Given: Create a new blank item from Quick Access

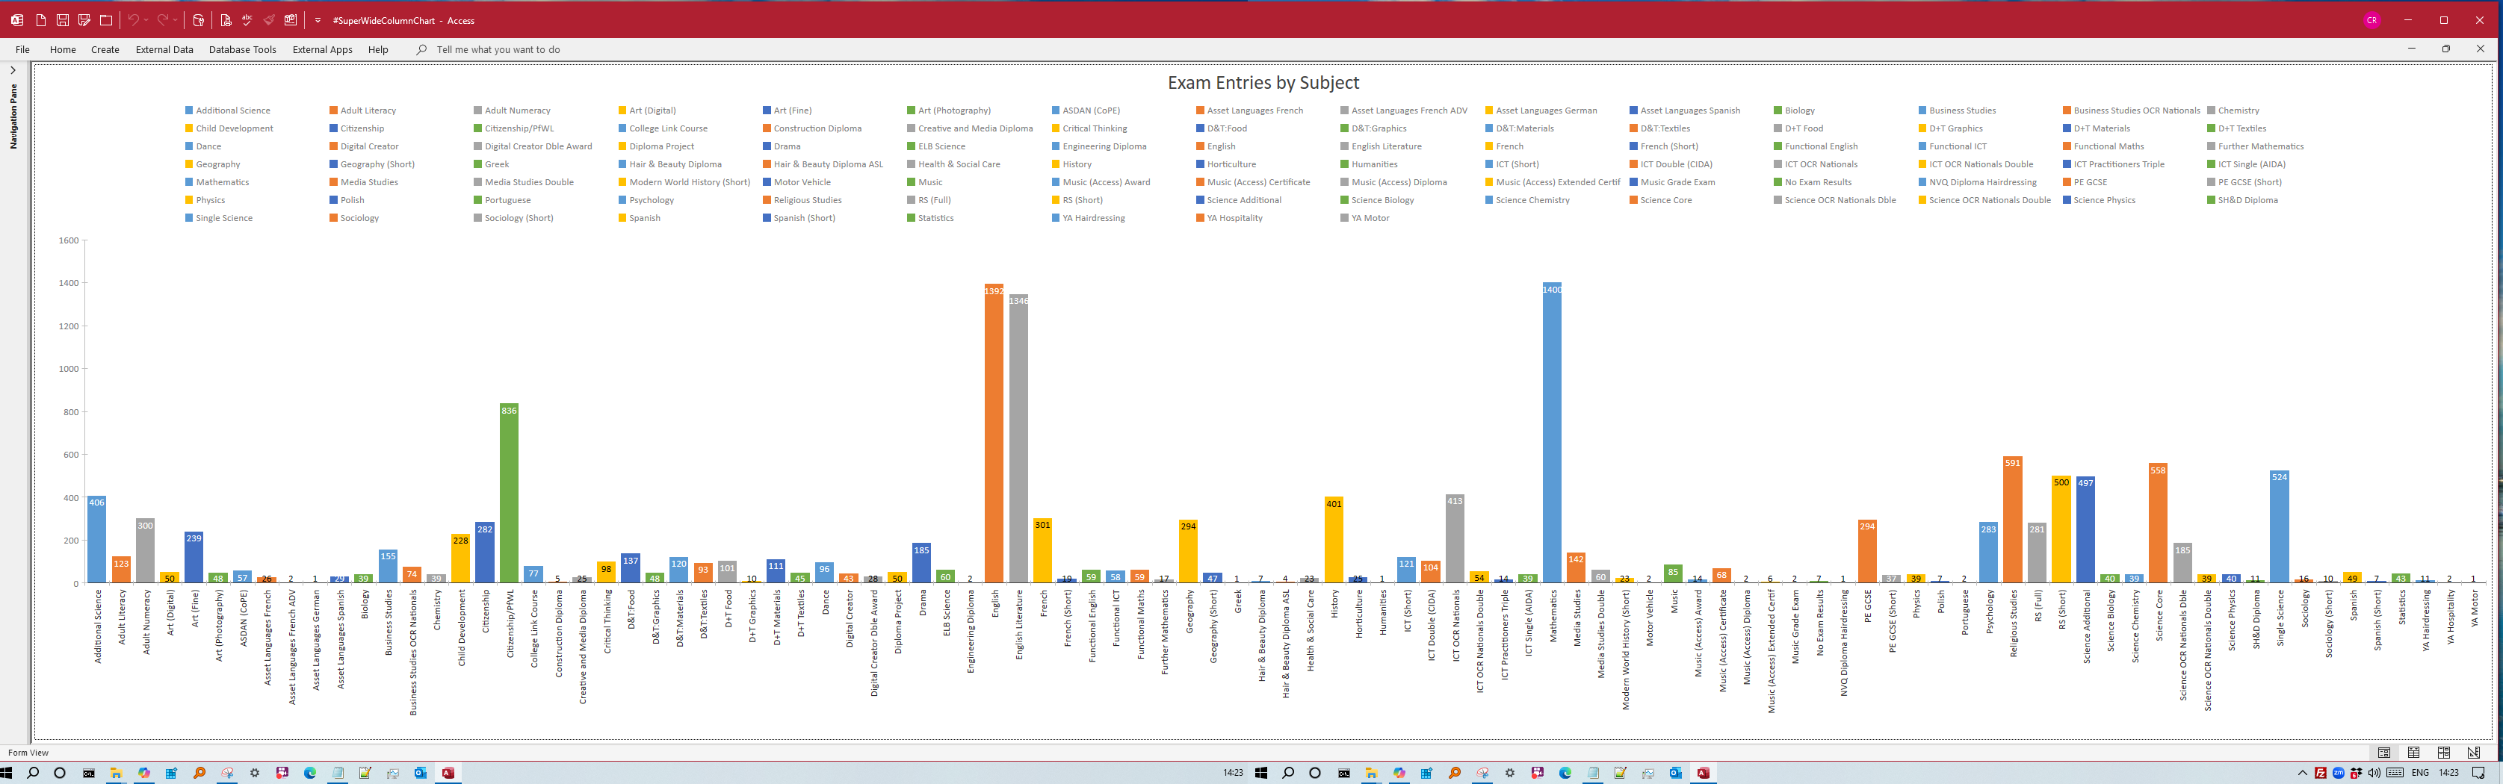Looking at the screenshot, I should tap(41, 19).
